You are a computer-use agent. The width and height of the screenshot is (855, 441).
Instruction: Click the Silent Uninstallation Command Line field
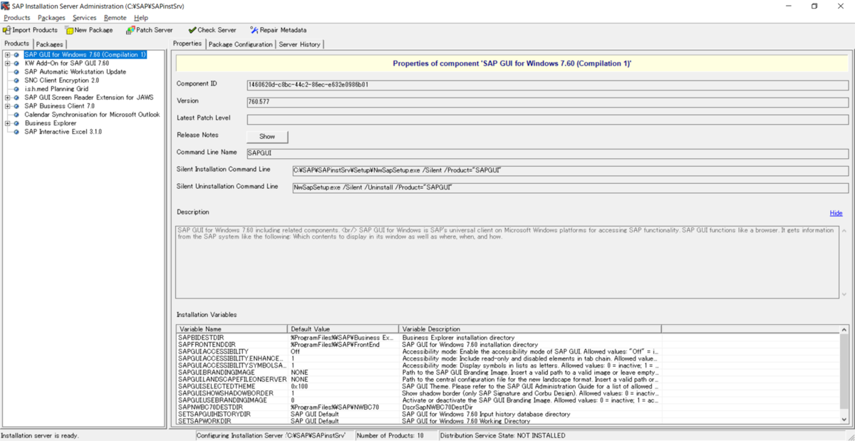click(570, 187)
